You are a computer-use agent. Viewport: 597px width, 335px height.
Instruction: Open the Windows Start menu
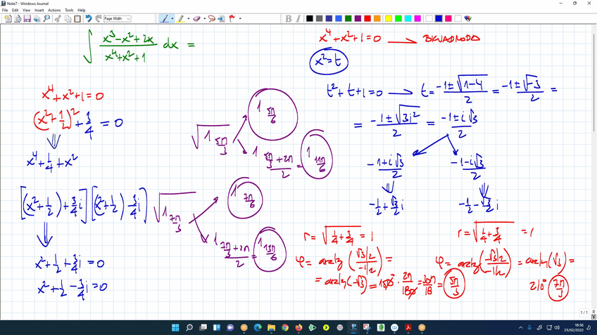tap(175, 327)
